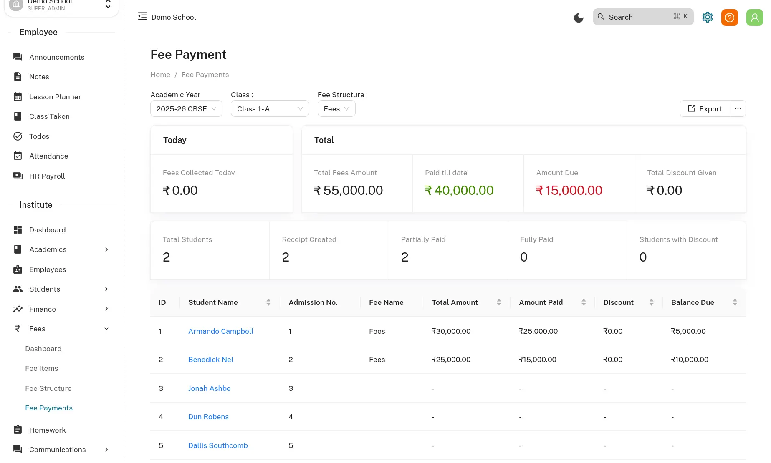Click the Todos checkmark circle icon
Viewport: 771px width, 463px height.
(x=18, y=136)
